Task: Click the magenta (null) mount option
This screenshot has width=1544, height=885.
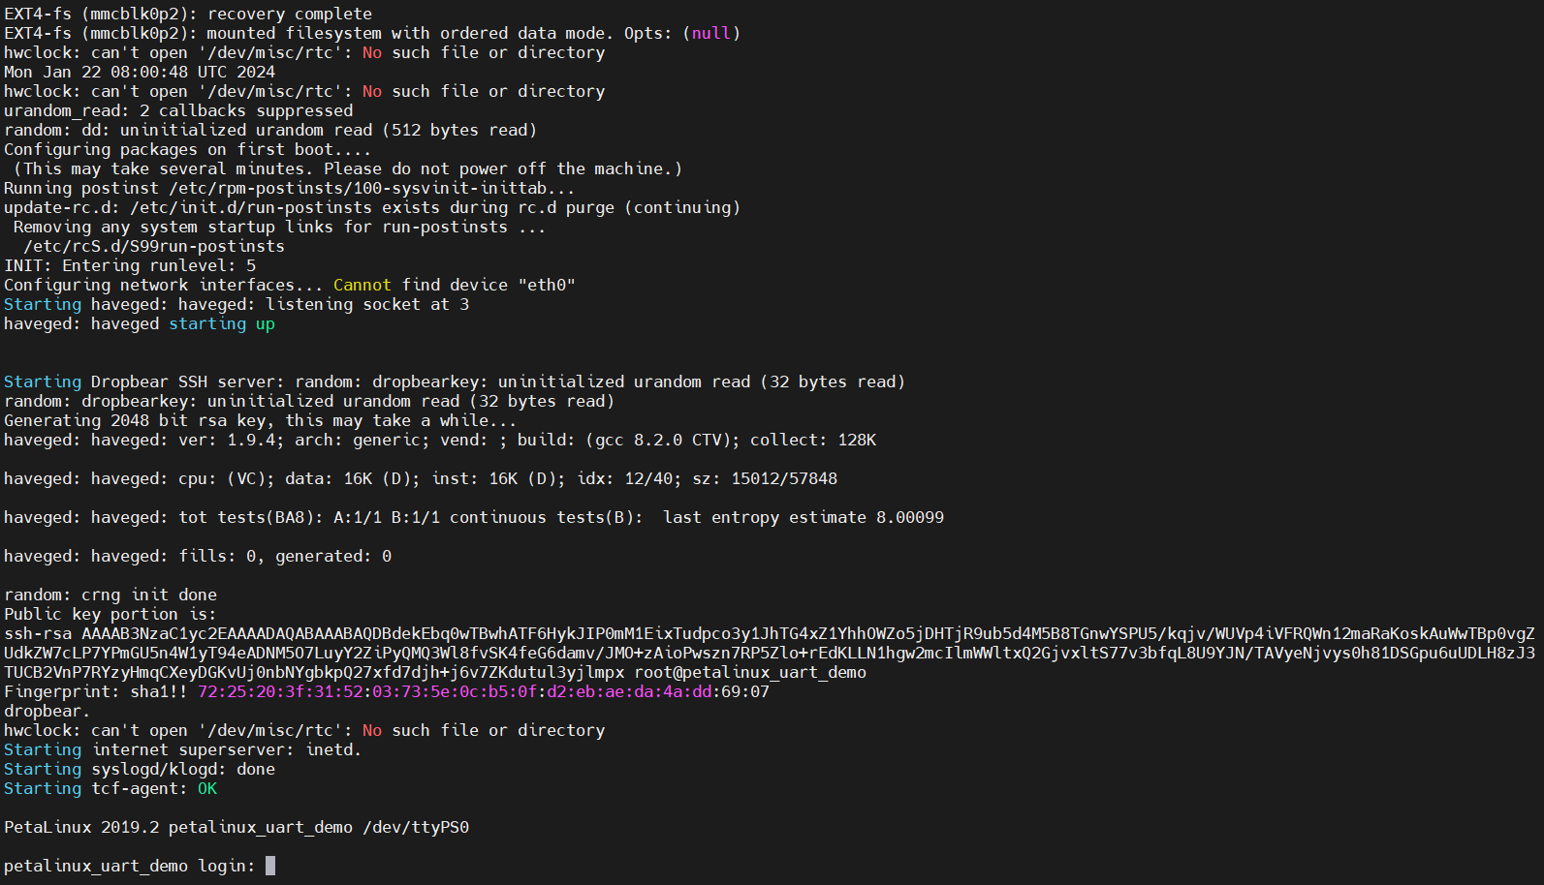Action: point(711,33)
